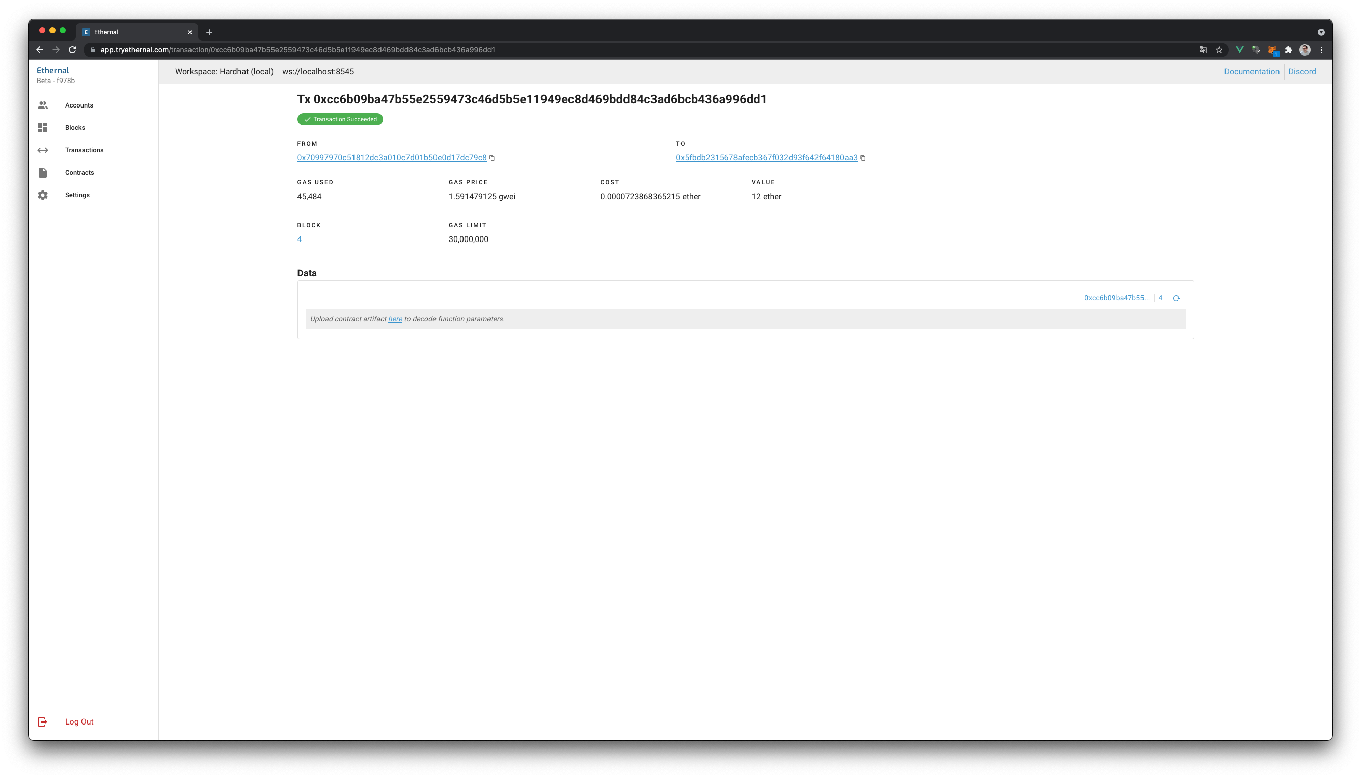Click the Blocks grid icon in sidebar
This screenshot has height=778, width=1361.
[43, 128]
